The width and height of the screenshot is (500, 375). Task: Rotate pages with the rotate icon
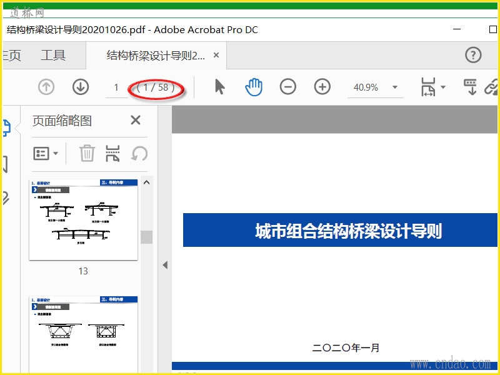click(139, 153)
